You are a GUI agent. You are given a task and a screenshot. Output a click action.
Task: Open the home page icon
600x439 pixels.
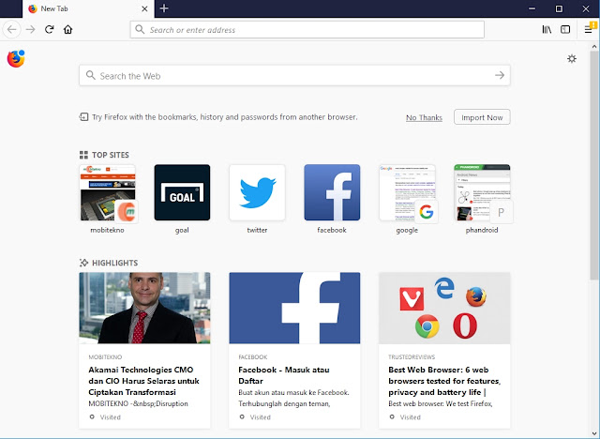[x=67, y=29]
